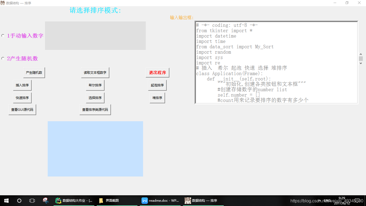This screenshot has width=366, height=206.
Task: Restore down the 排序 window
Action: coord(347,3)
